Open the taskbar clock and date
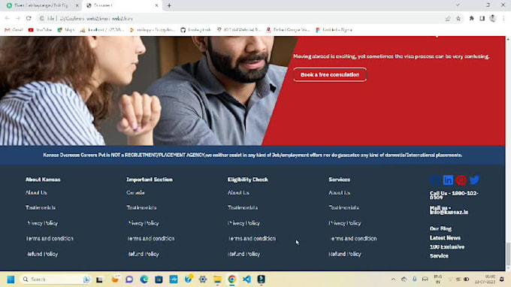 (485, 279)
